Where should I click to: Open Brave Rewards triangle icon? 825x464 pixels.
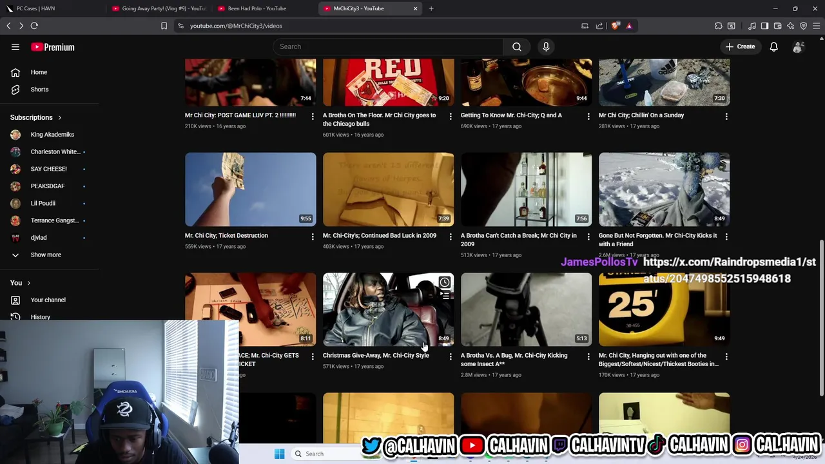pos(629,26)
